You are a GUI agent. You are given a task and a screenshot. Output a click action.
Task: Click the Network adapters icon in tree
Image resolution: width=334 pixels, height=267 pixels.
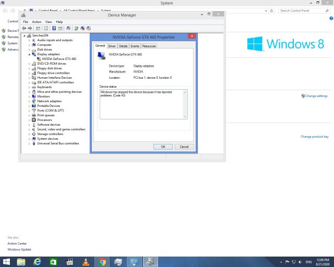[34, 101]
